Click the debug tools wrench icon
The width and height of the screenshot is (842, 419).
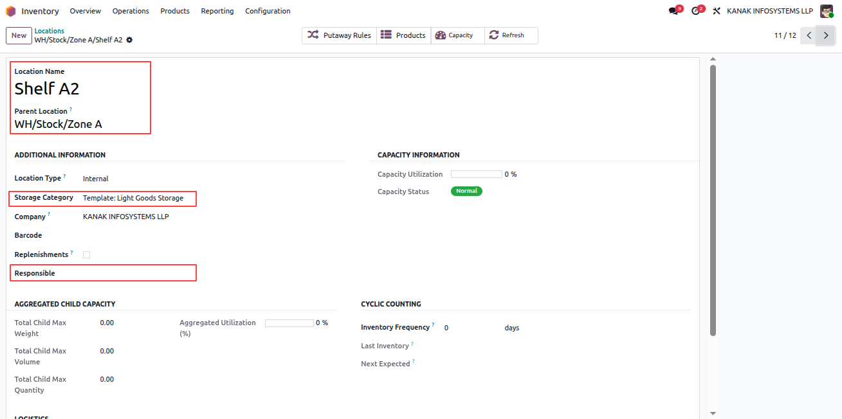(716, 11)
